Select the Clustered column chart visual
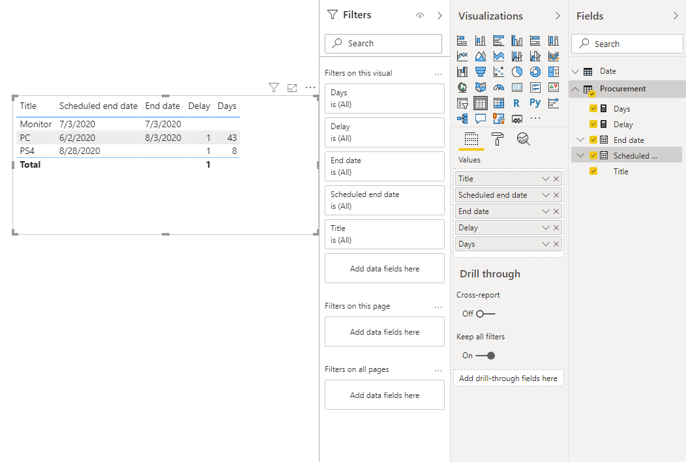The image size is (686, 462). [x=516, y=40]
